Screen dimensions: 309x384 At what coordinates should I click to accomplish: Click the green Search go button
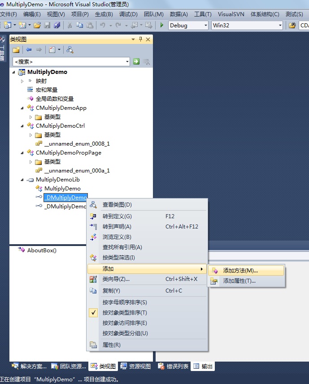point(136,61)
